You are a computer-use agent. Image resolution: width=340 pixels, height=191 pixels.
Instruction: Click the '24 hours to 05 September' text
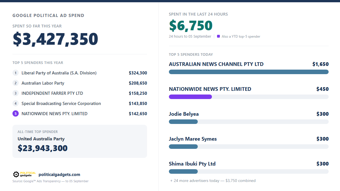(190, 36)
